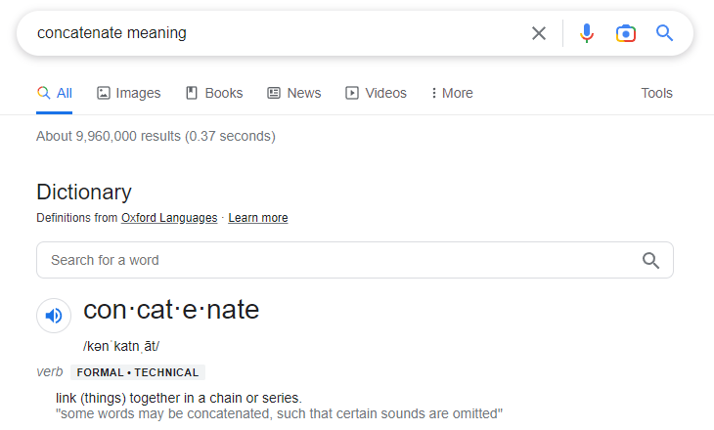
Task: Click the Videos tab play icon
Action: 352,93
